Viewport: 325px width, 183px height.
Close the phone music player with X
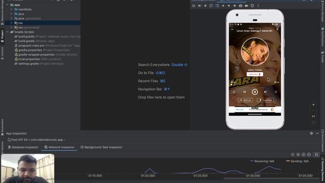pyautogui.click(x=278, y=29)
